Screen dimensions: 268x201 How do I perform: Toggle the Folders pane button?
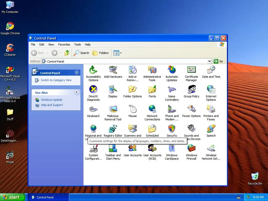coord(100,53)
